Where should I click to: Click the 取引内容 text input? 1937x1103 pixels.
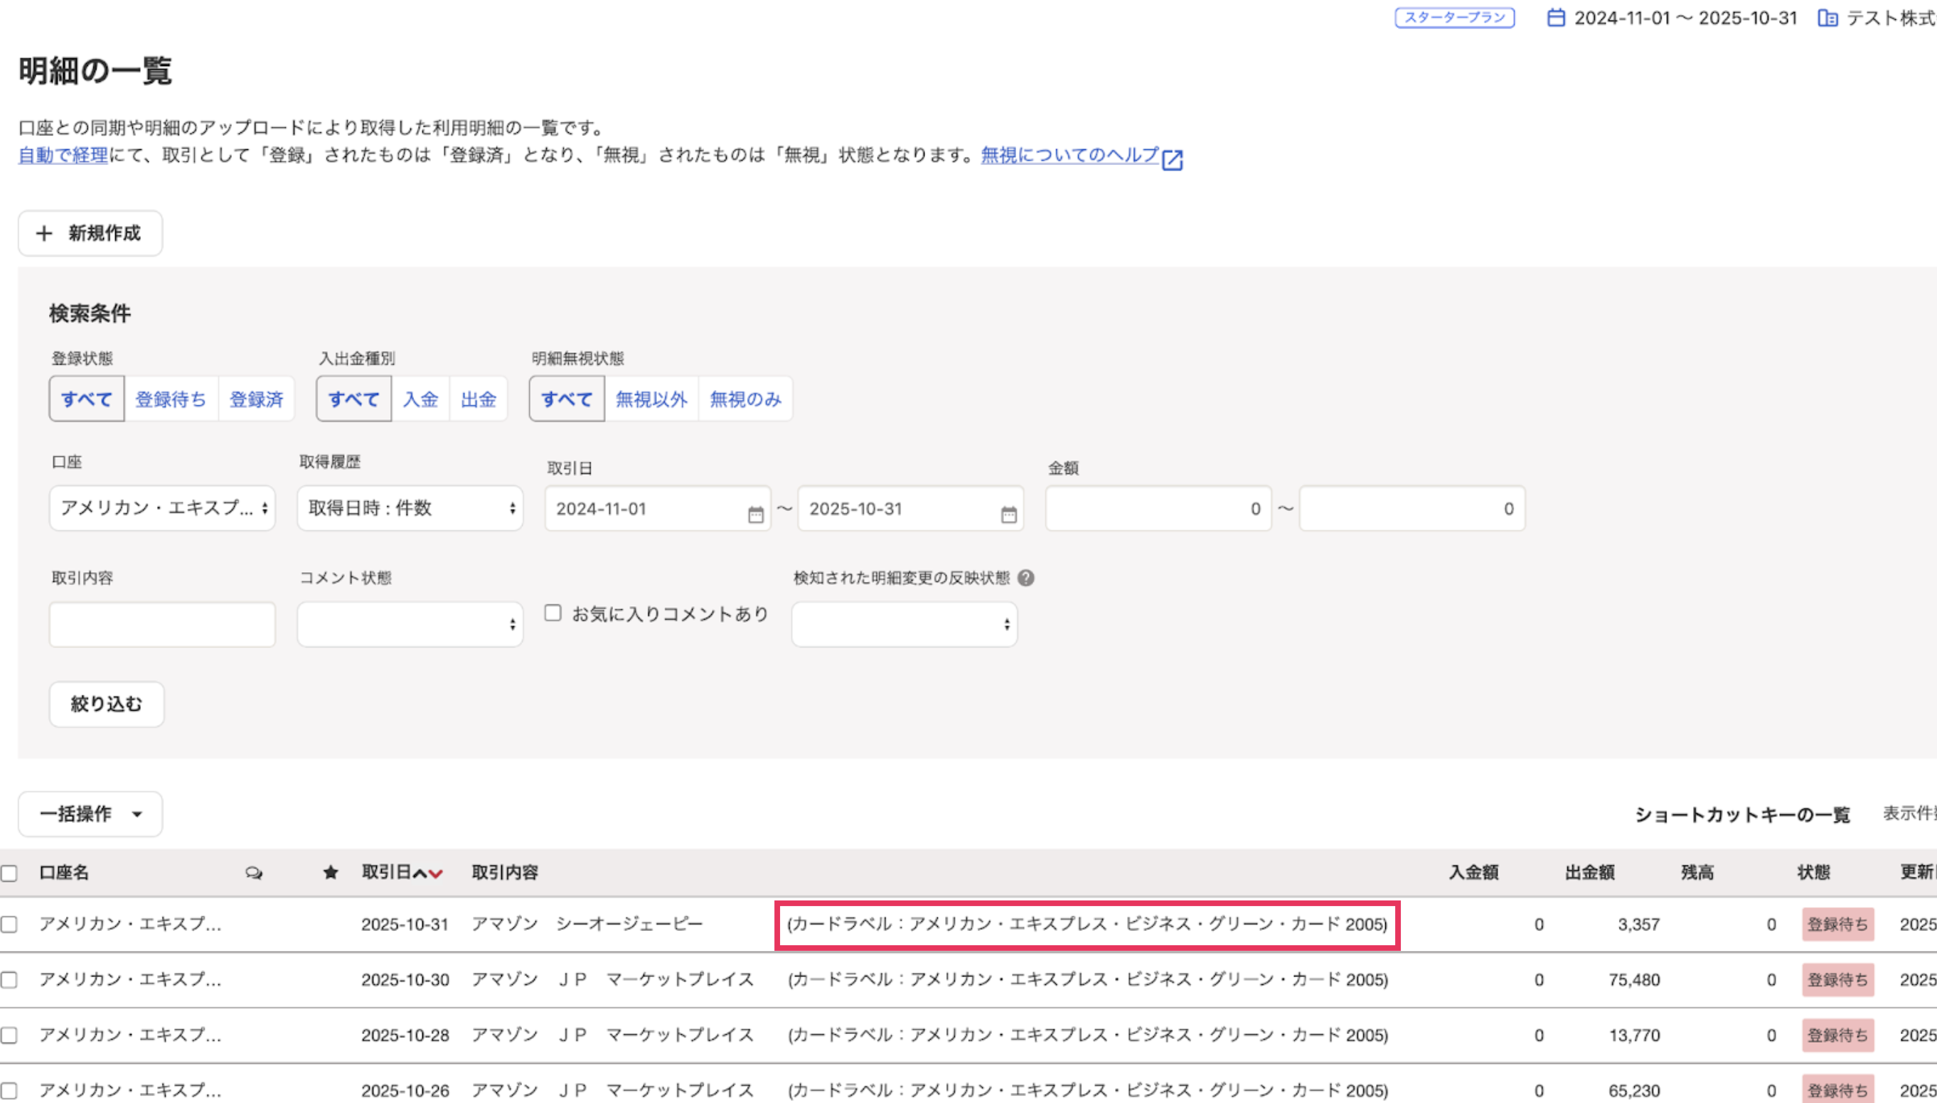[x=162, y=624]
